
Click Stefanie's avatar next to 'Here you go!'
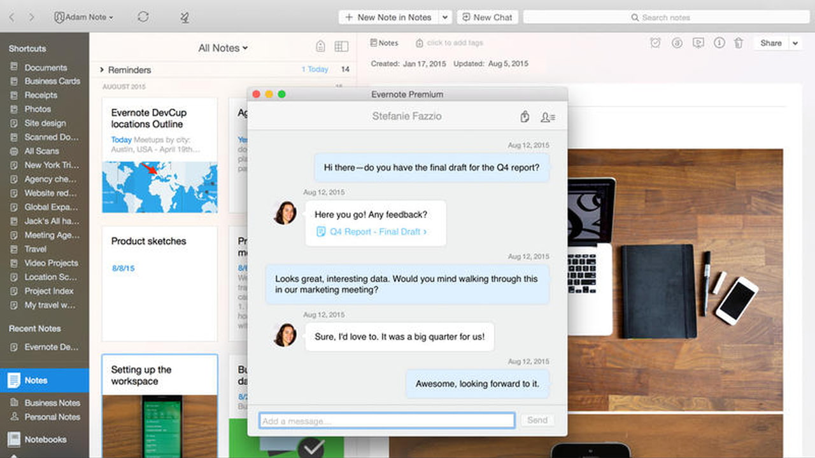click(x=285, y=212)
